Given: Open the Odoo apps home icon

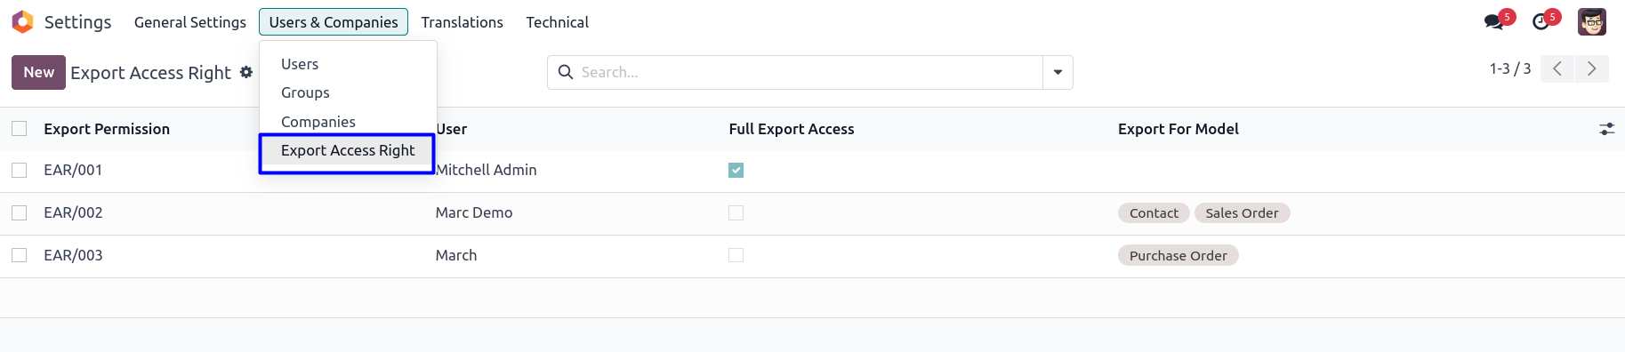Looking at the screenshot, I should [23, 21].
